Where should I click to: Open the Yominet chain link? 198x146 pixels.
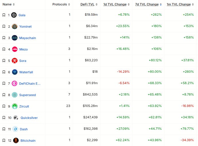[26, 27]
